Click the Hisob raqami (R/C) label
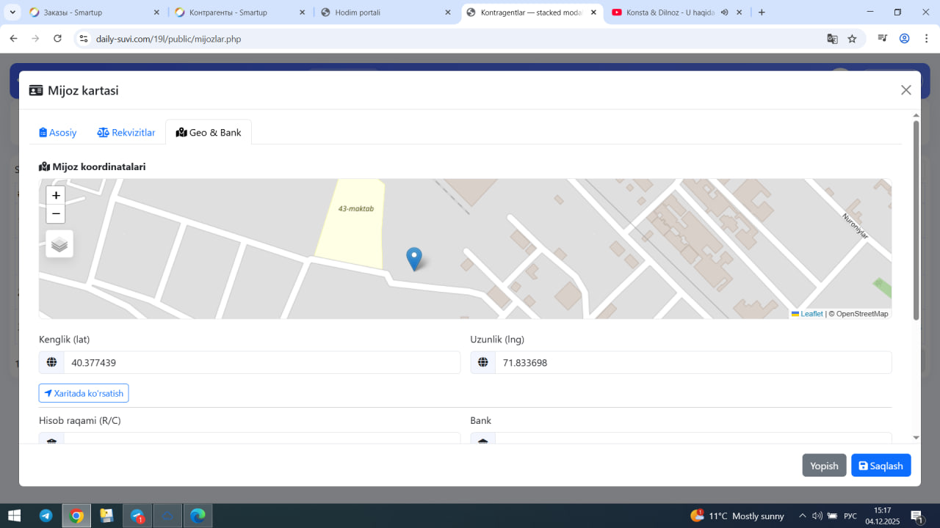Viewport: 940px width, 528px height. click(80, 421)
